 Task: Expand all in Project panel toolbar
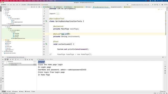[x=34, y=7]
